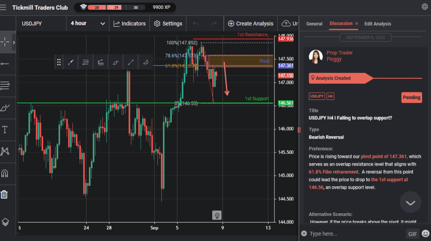Click the 146.561 support price label
Viewport: 431px width, 241px height.
coord(286,103)
